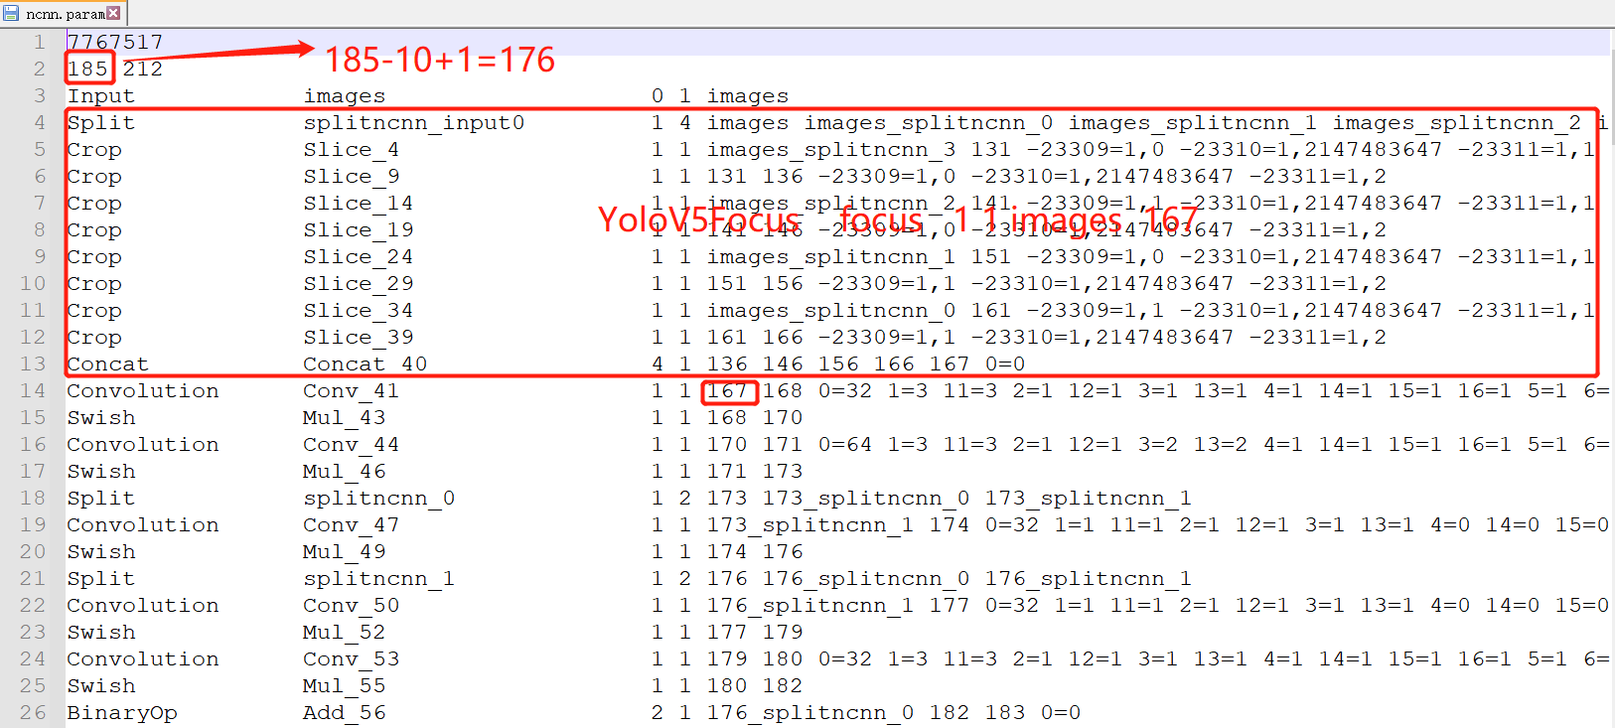Viewport: 1615px width, 728px height.
Task: Click the layer name Concat_40
Action: (366, 364)
